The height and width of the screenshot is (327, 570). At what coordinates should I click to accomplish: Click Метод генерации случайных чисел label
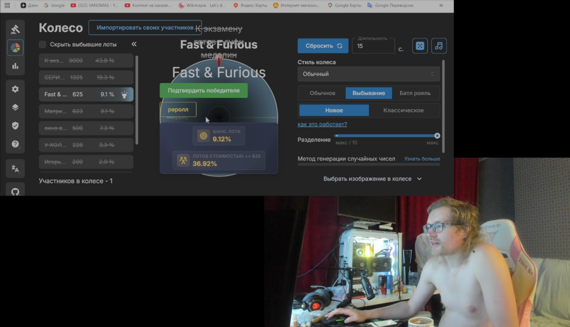click(346, 159)
